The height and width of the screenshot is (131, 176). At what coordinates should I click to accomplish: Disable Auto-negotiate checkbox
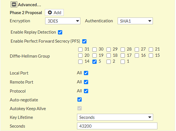80,100
